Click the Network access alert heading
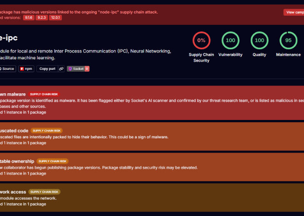 (13, 192)
